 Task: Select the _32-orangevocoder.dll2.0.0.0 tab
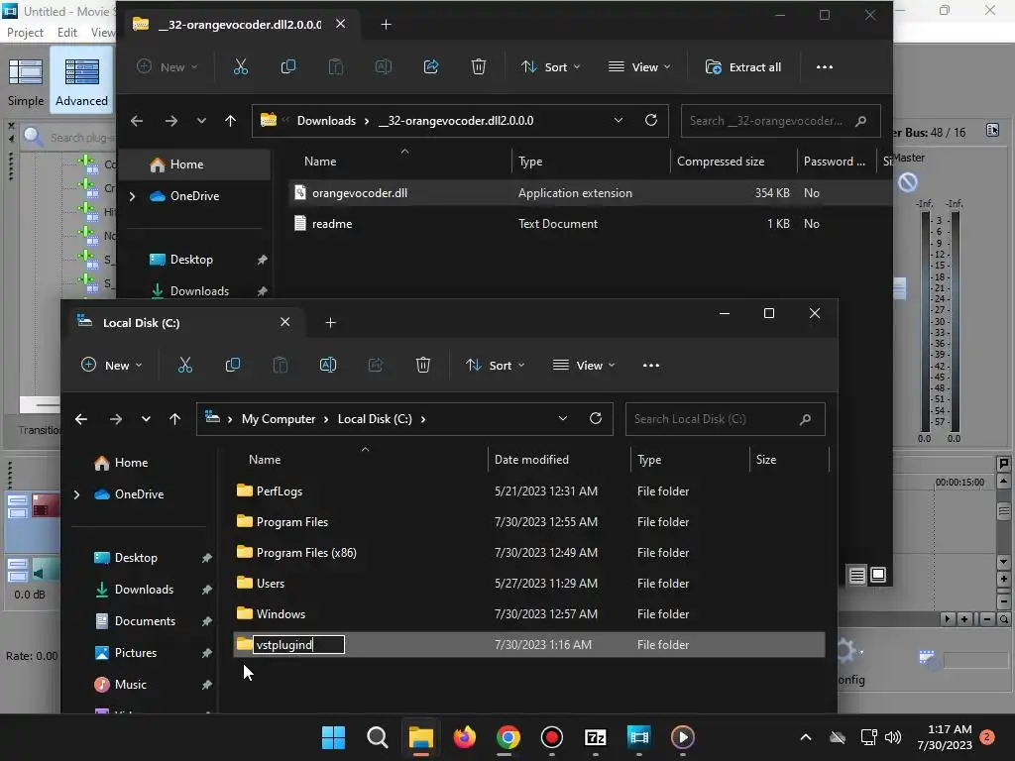(x=240, y=25)
